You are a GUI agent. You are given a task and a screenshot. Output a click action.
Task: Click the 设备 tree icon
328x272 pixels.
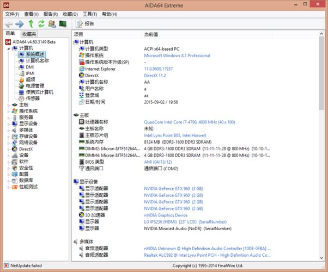point(15,156)
